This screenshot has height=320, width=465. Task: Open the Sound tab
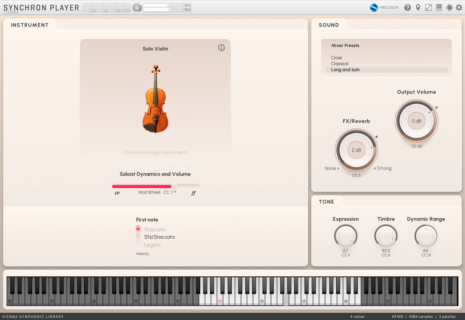click(x=329, y=25)
